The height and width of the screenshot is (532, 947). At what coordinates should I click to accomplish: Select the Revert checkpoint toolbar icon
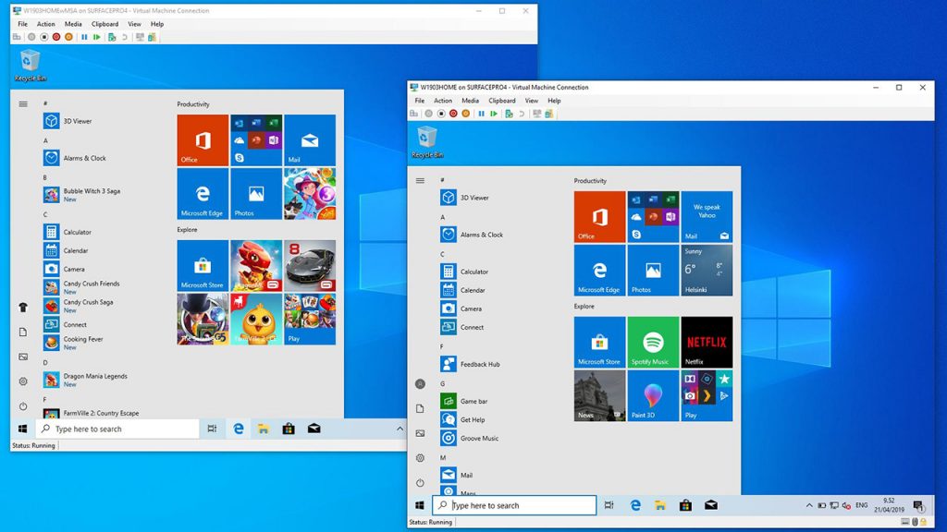[x=521, y=113]
